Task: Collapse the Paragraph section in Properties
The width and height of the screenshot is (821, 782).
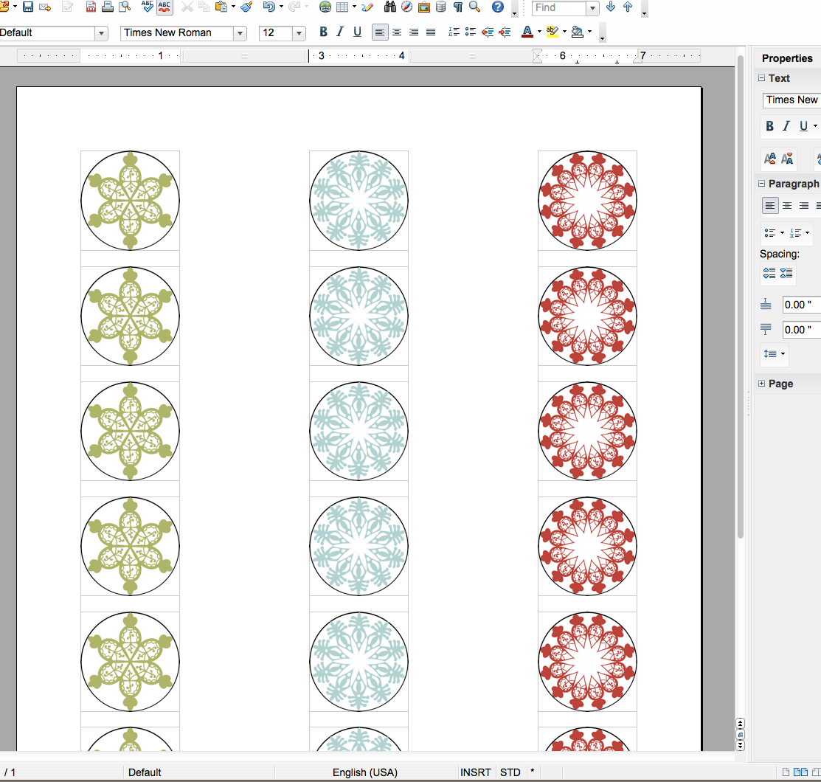Action: pos(762,184)
